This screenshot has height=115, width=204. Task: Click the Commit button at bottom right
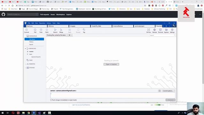(x=171, y=100)
